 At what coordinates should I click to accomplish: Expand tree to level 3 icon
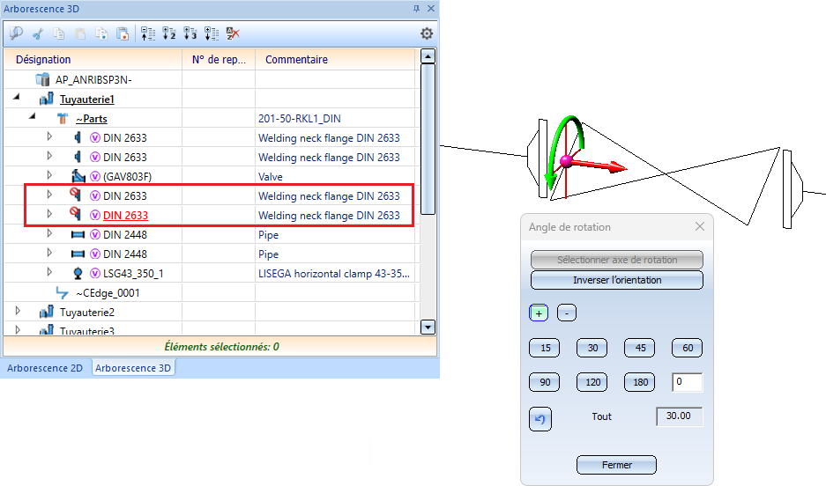(190, 33)
